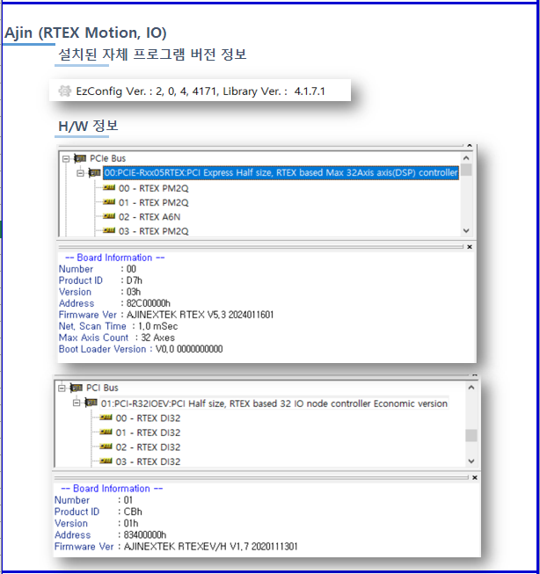540x574 pixels.
Task: Collapse the 00:PCIE-Rxx05RTEX controller node
Action: 78,173
